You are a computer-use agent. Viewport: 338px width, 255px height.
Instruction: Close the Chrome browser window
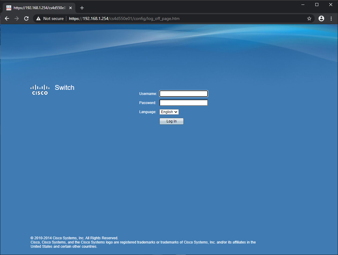(330, 5)
